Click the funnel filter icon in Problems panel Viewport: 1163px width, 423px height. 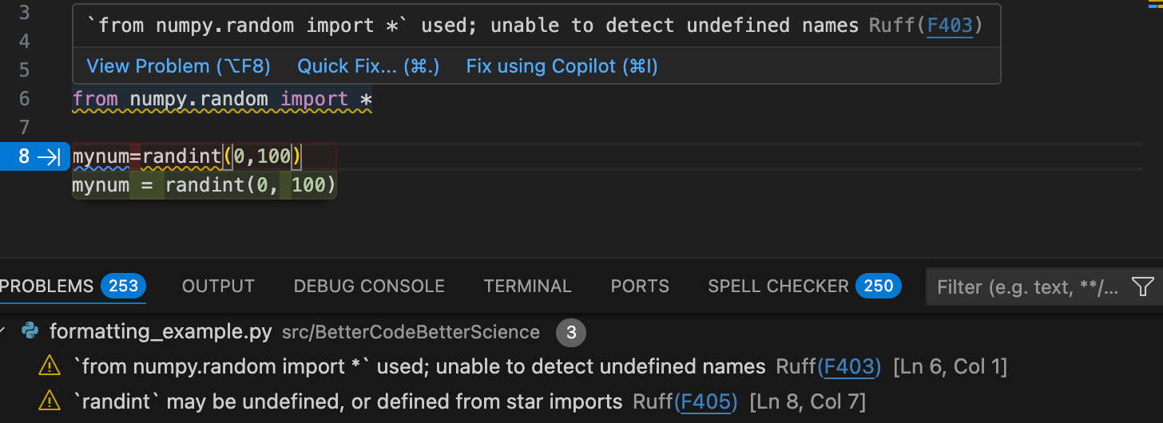[x=1143, y=287]
